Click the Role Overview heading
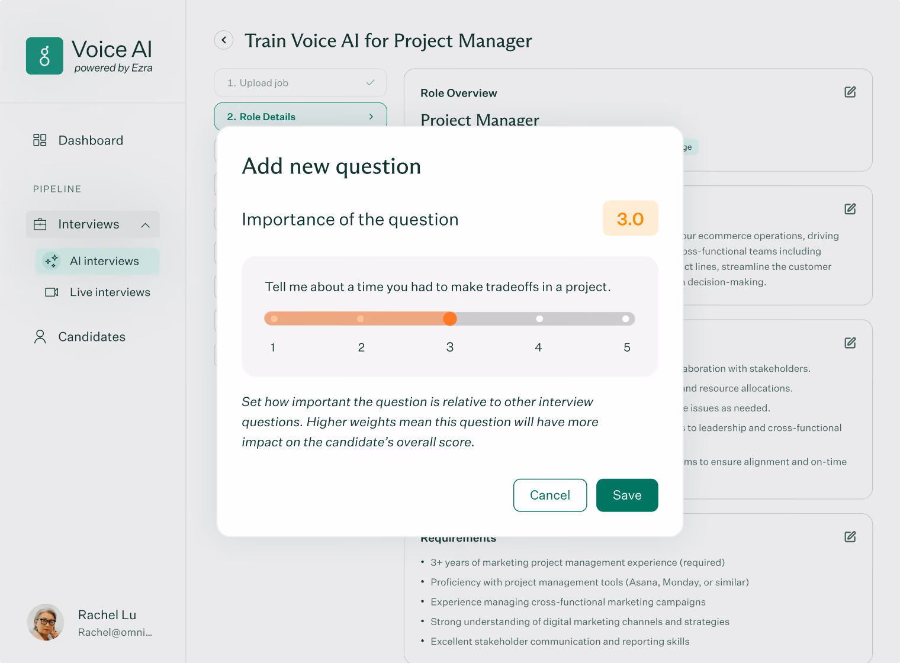The width and height of the screenshot is (900, 663). pyautogui.click(x=459, y=93)
